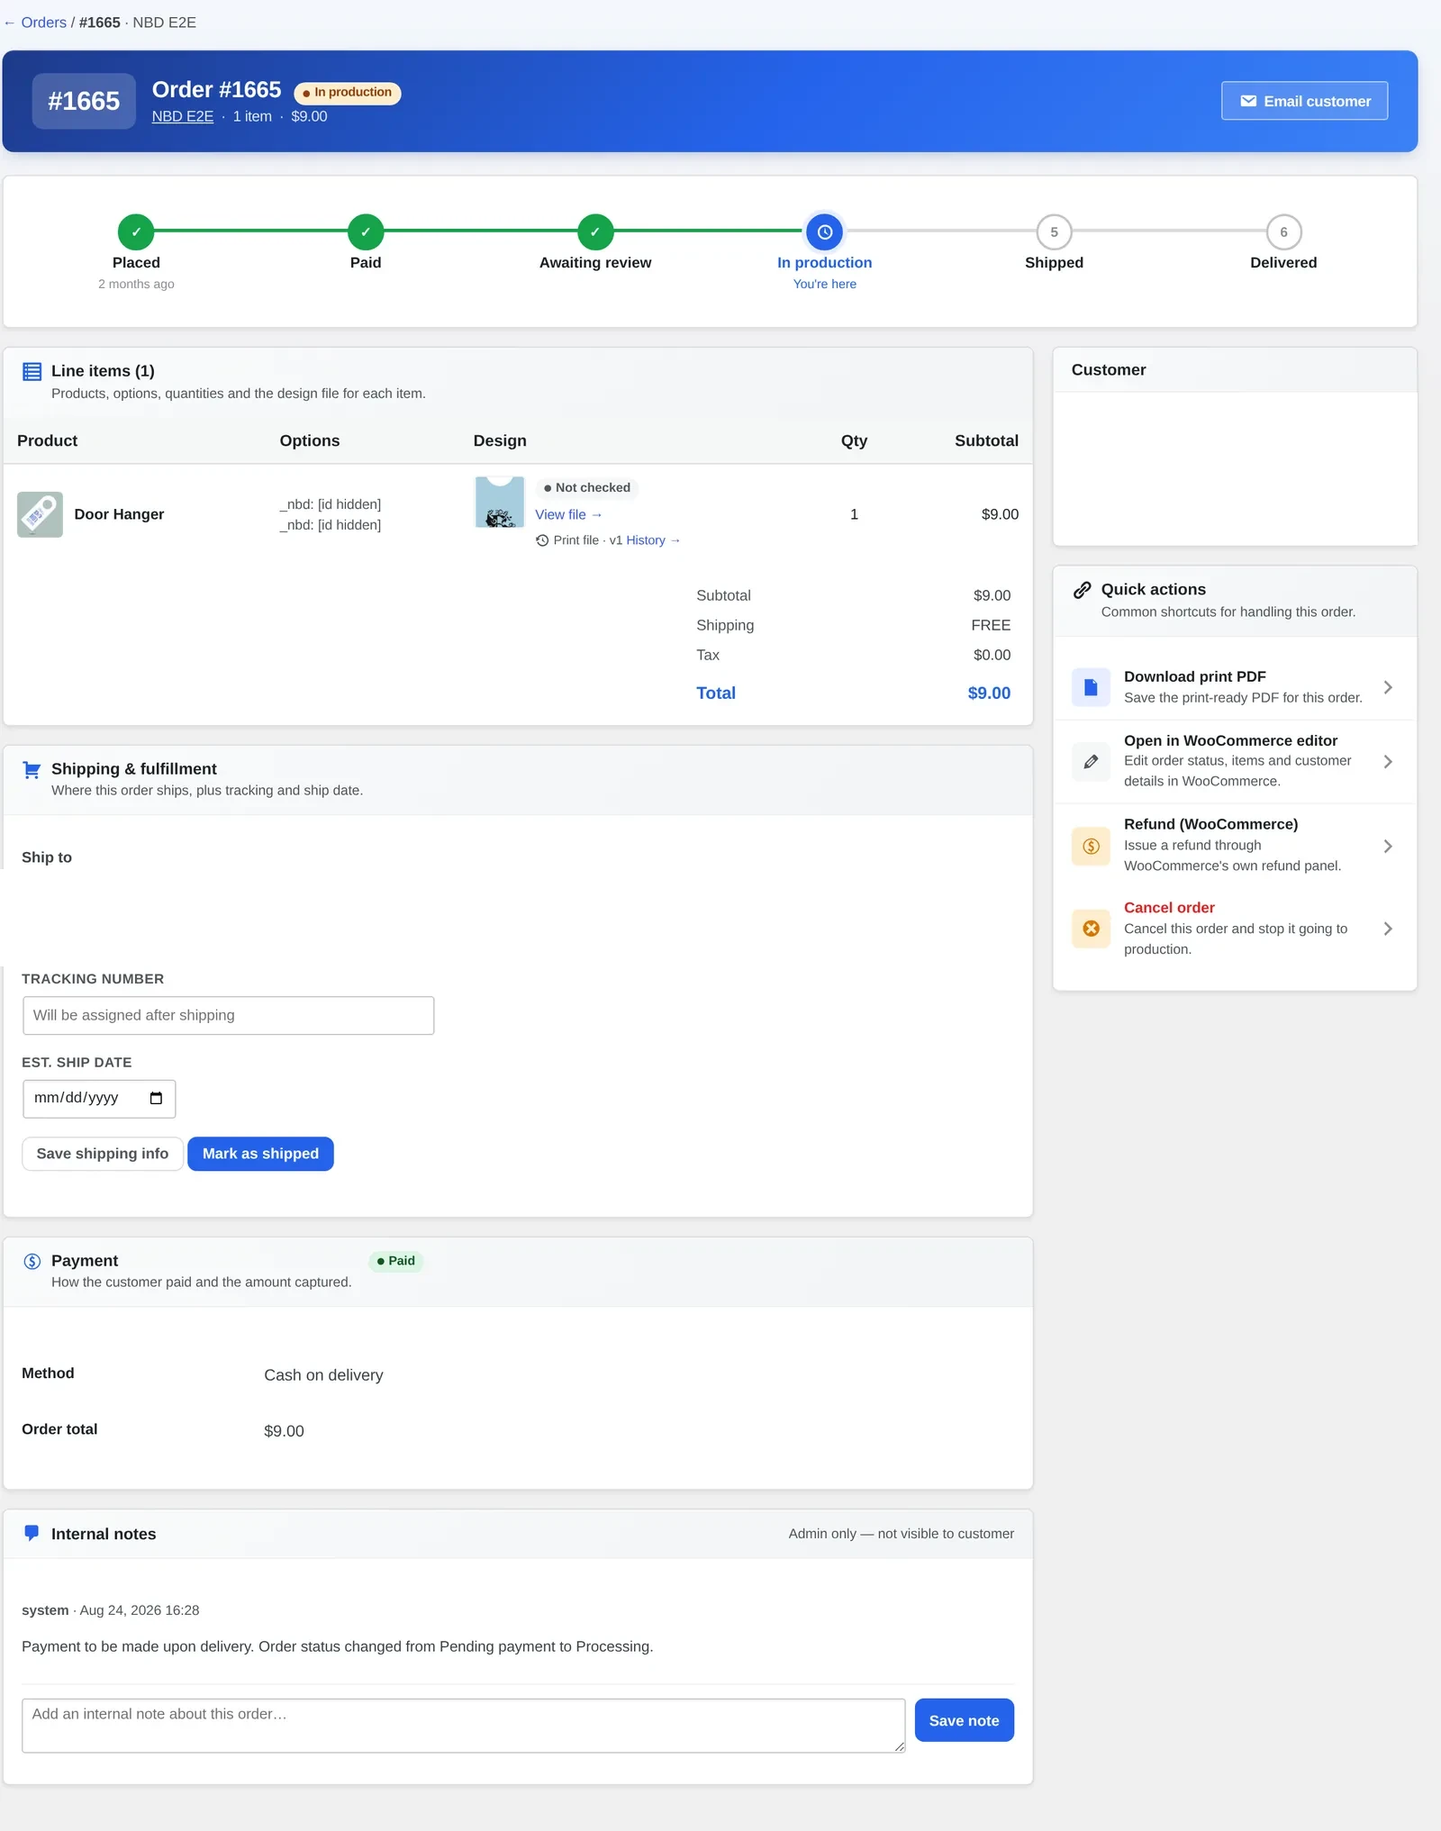Open print file History link
This screenshot has height=1831, width=1441.
click(x=653, y=540)
